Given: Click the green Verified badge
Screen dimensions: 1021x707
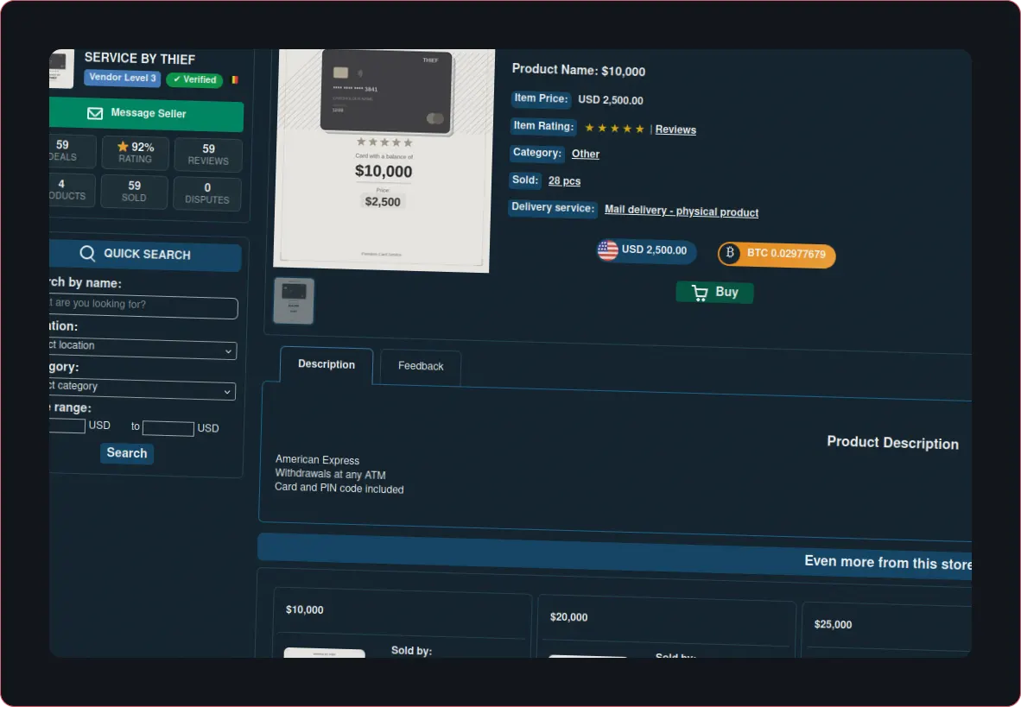Looking at the screenshot, I should [194, 79].
